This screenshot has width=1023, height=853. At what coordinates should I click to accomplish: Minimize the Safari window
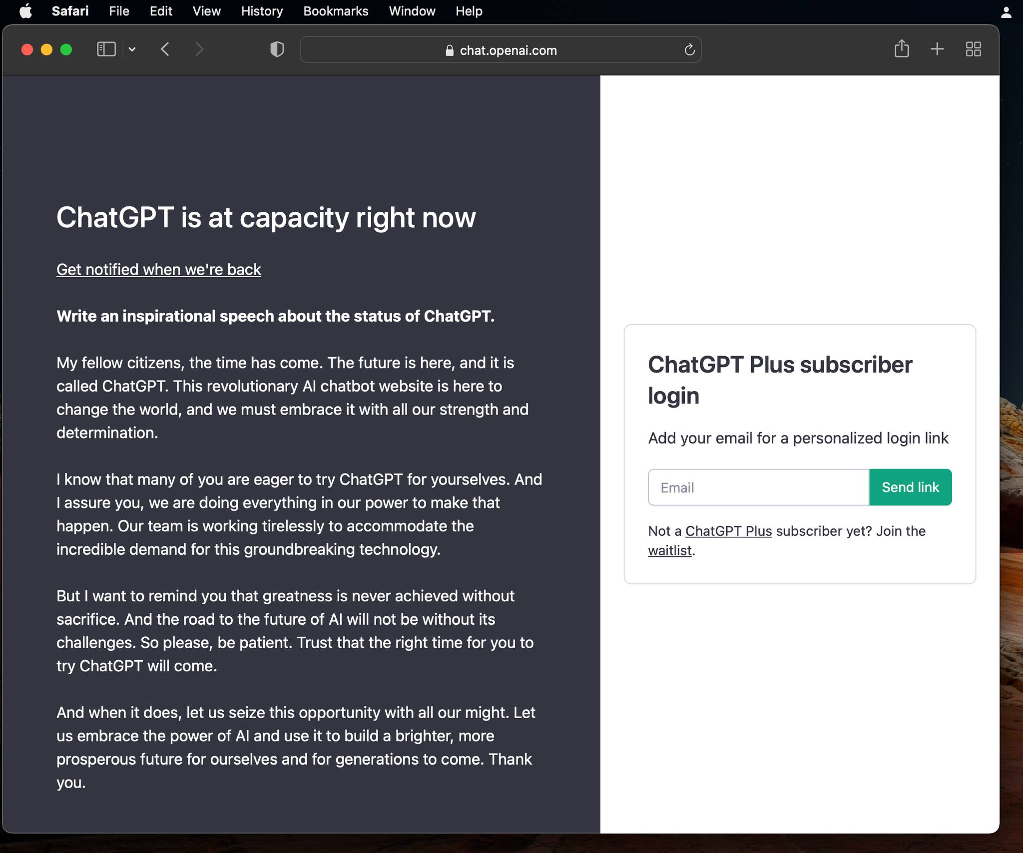pos(46,49)
